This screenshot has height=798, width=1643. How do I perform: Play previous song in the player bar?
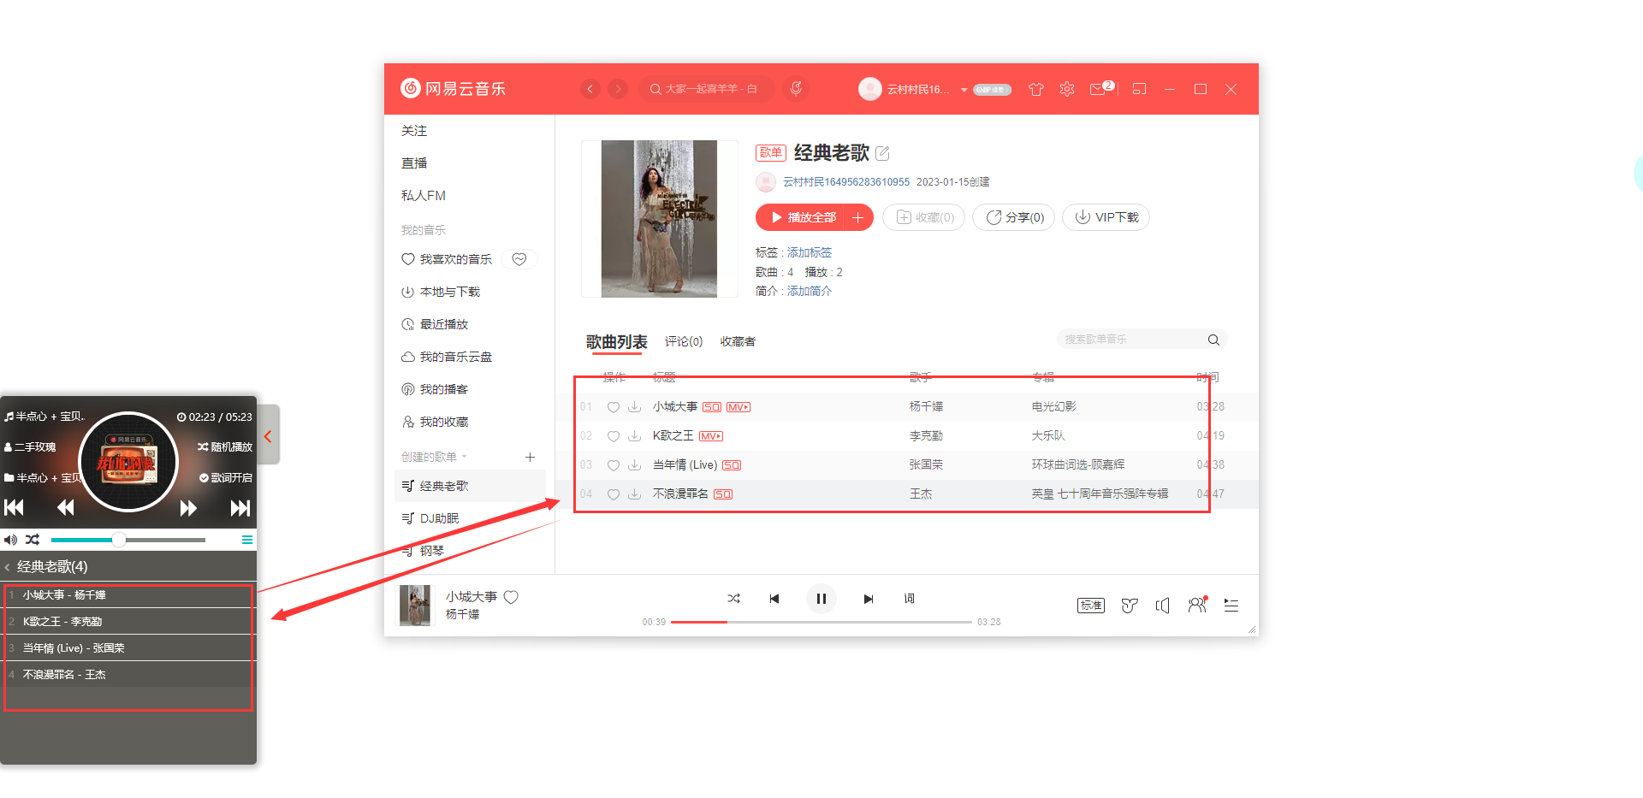[x=774, y=599]
